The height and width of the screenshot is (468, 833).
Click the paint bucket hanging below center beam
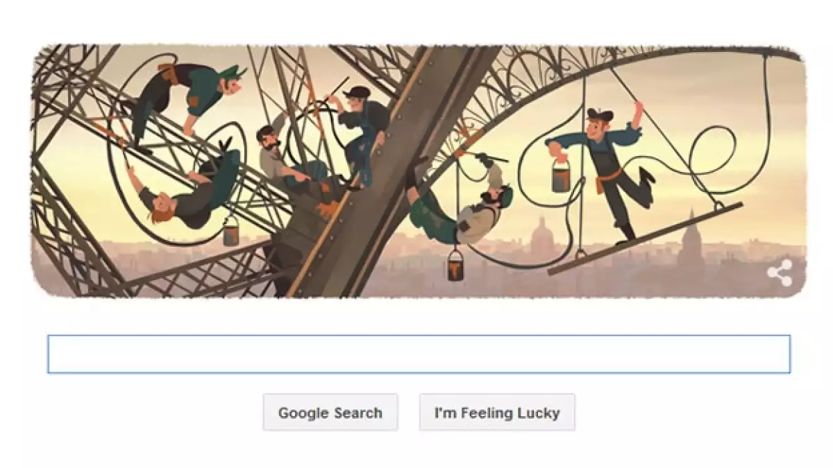tap(455, 264)
